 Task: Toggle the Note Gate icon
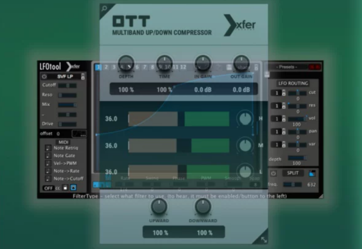[x=48, y=155]
